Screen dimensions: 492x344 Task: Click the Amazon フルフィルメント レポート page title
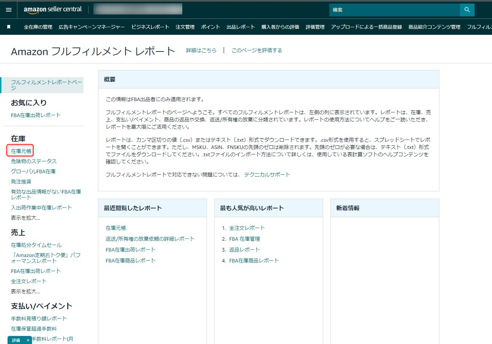click(93, 51)
